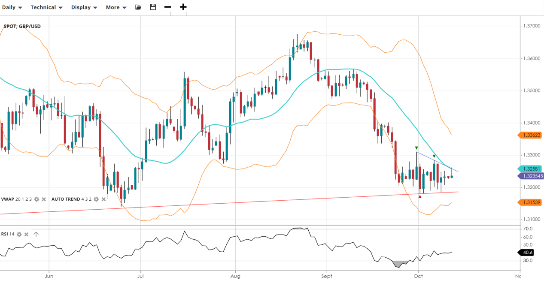The height and width of the screenshot is (283, 544).
Task: Expand the More menu
Action: [116, 7]
